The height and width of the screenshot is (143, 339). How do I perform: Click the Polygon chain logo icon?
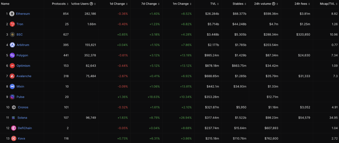point(12,55)
